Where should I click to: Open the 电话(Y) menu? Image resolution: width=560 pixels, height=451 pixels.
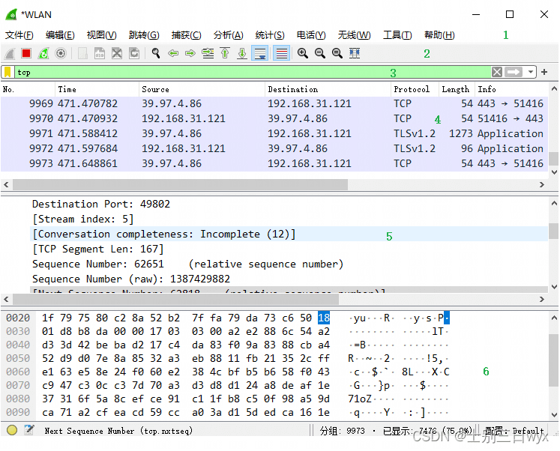[x=311, y=35]
